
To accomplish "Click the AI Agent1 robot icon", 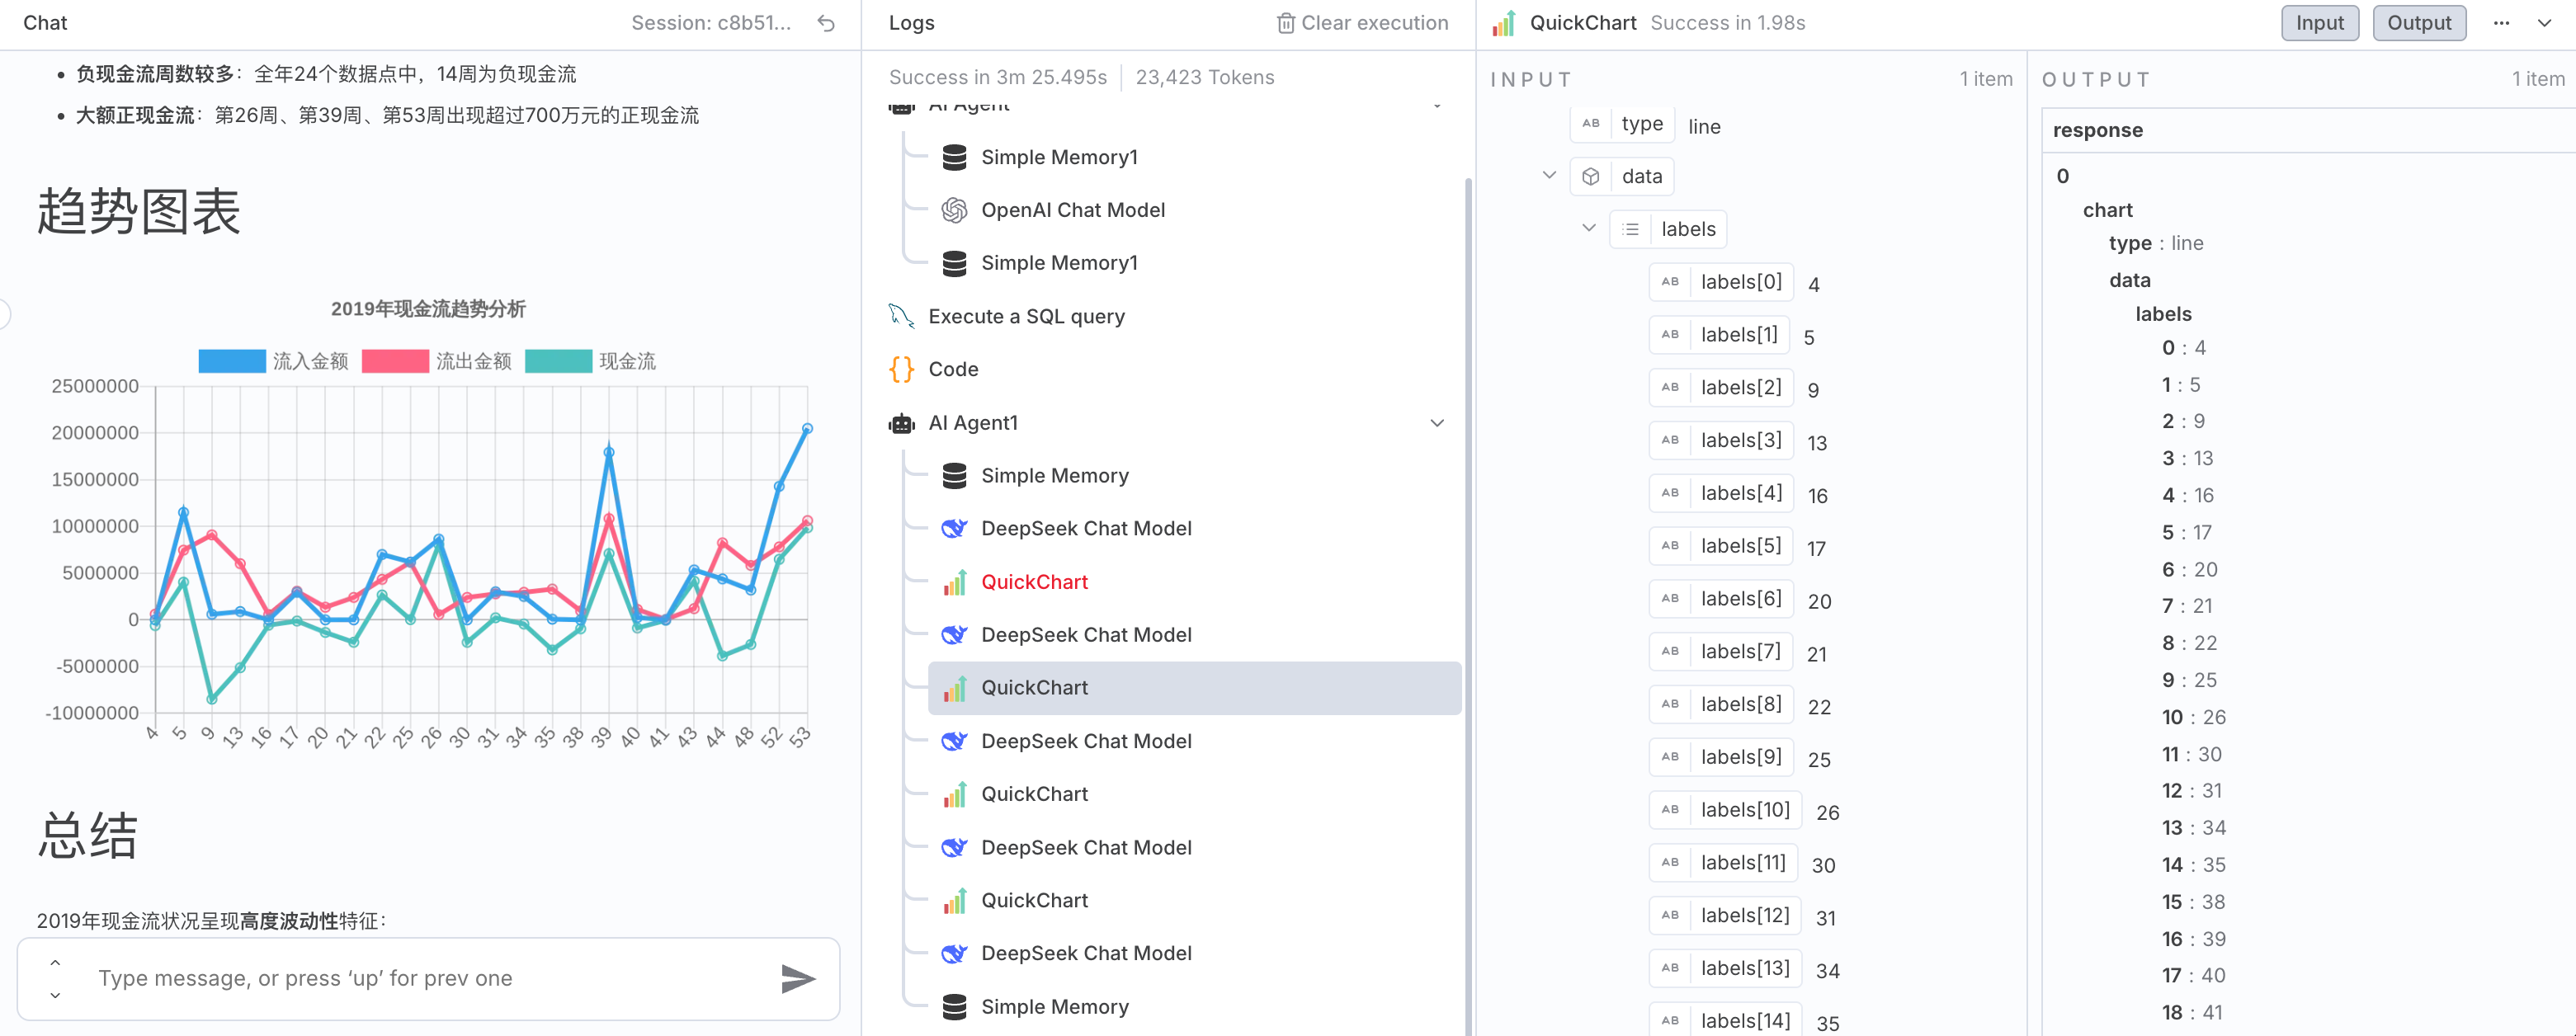I will tap(901, 423).
